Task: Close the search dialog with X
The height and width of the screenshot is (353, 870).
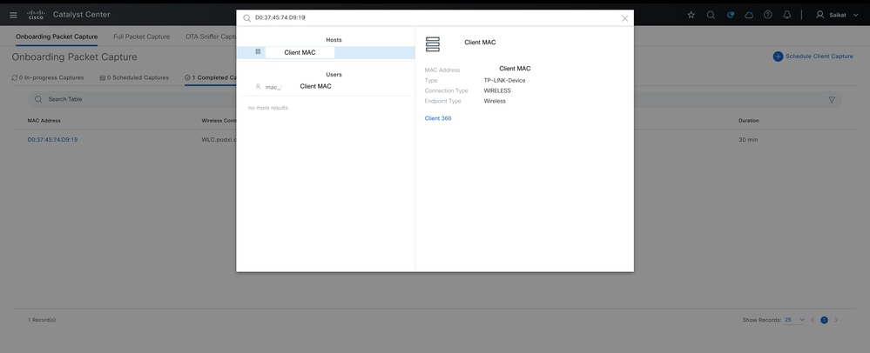Action: point(624,18)
